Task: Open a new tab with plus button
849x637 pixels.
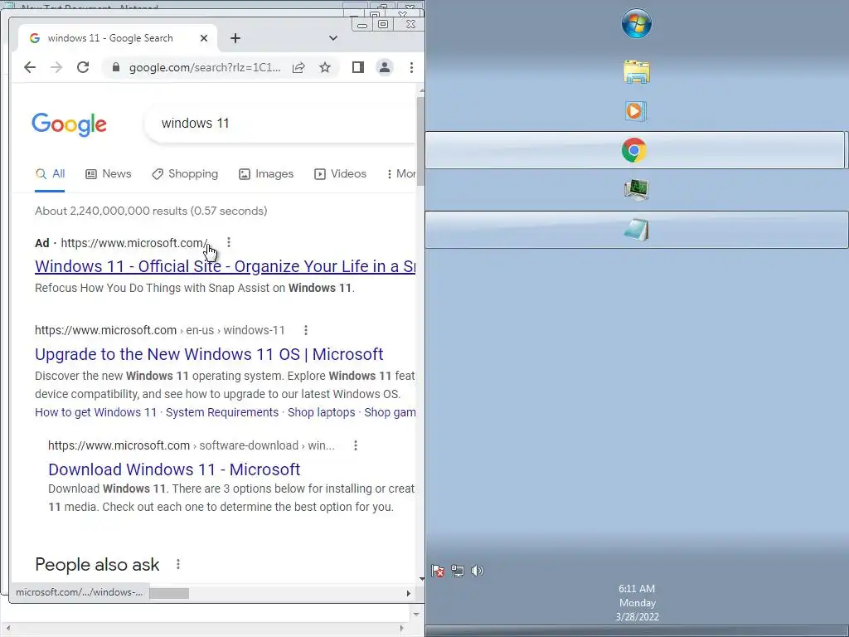Action: 235,38
